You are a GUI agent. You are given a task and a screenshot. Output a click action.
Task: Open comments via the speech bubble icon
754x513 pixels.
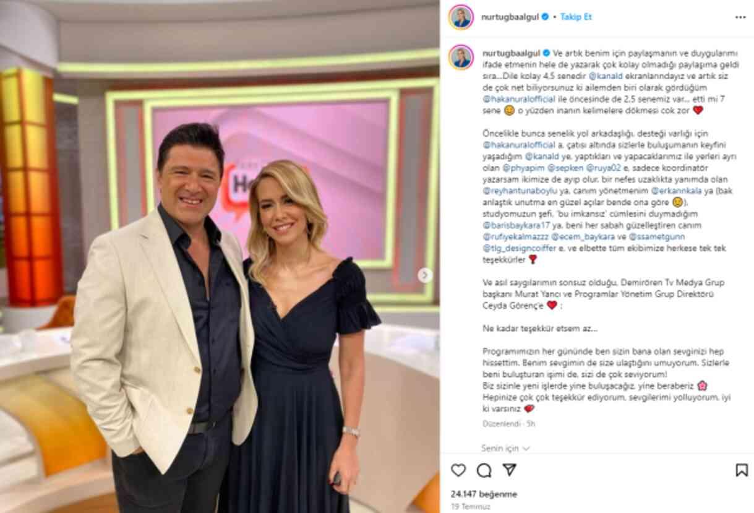[x=484, y=470]
